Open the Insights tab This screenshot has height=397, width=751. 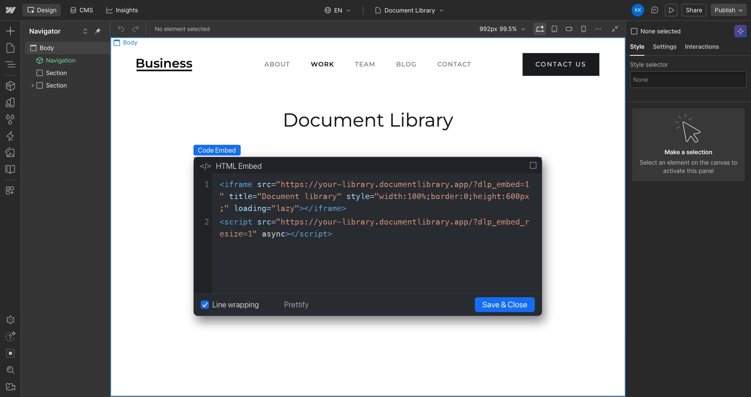coord(122,10)
